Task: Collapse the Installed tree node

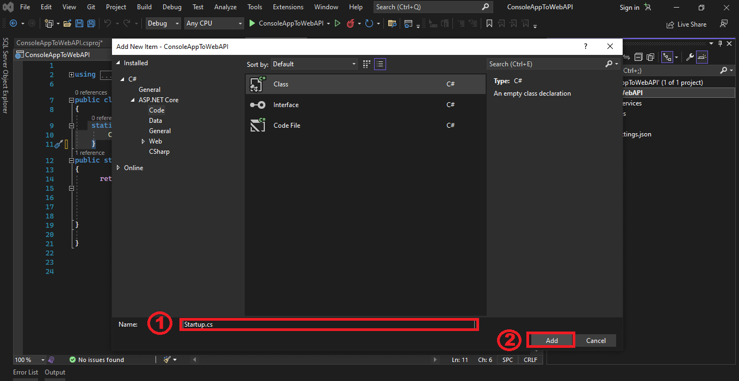Action: tap(119, 63)
